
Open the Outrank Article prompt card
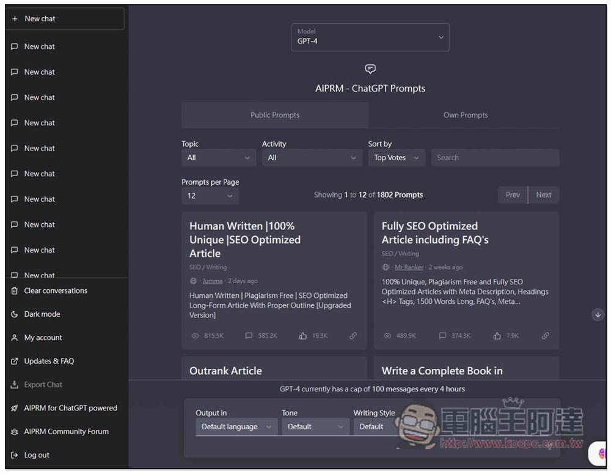click(274, 368)
